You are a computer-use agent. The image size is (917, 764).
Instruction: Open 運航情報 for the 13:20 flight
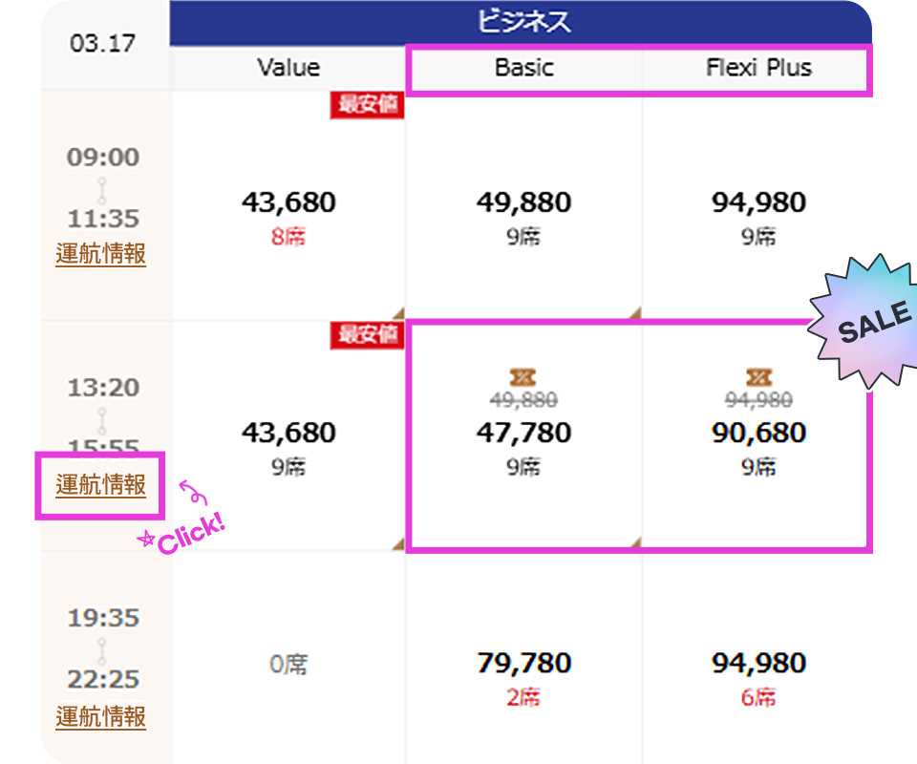[100, 485]
